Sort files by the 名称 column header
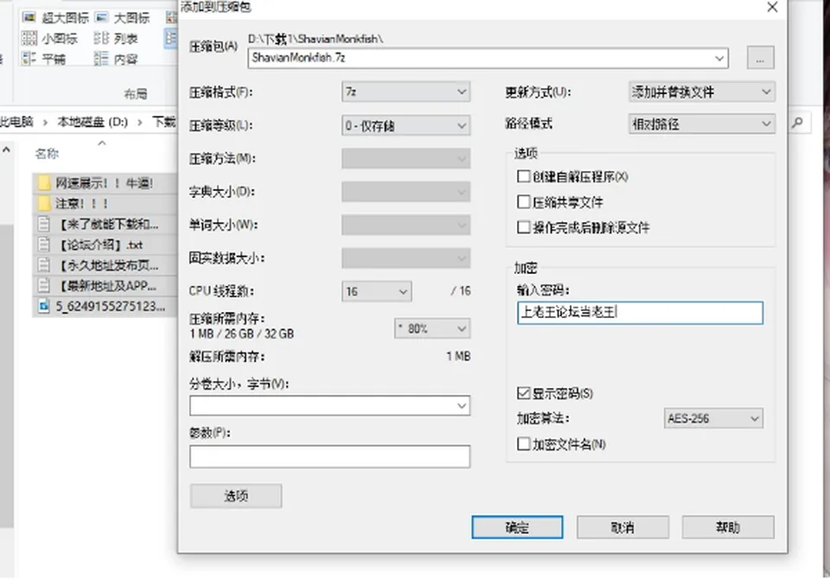Viewport: 830px width, 579px height. point(47,154)
